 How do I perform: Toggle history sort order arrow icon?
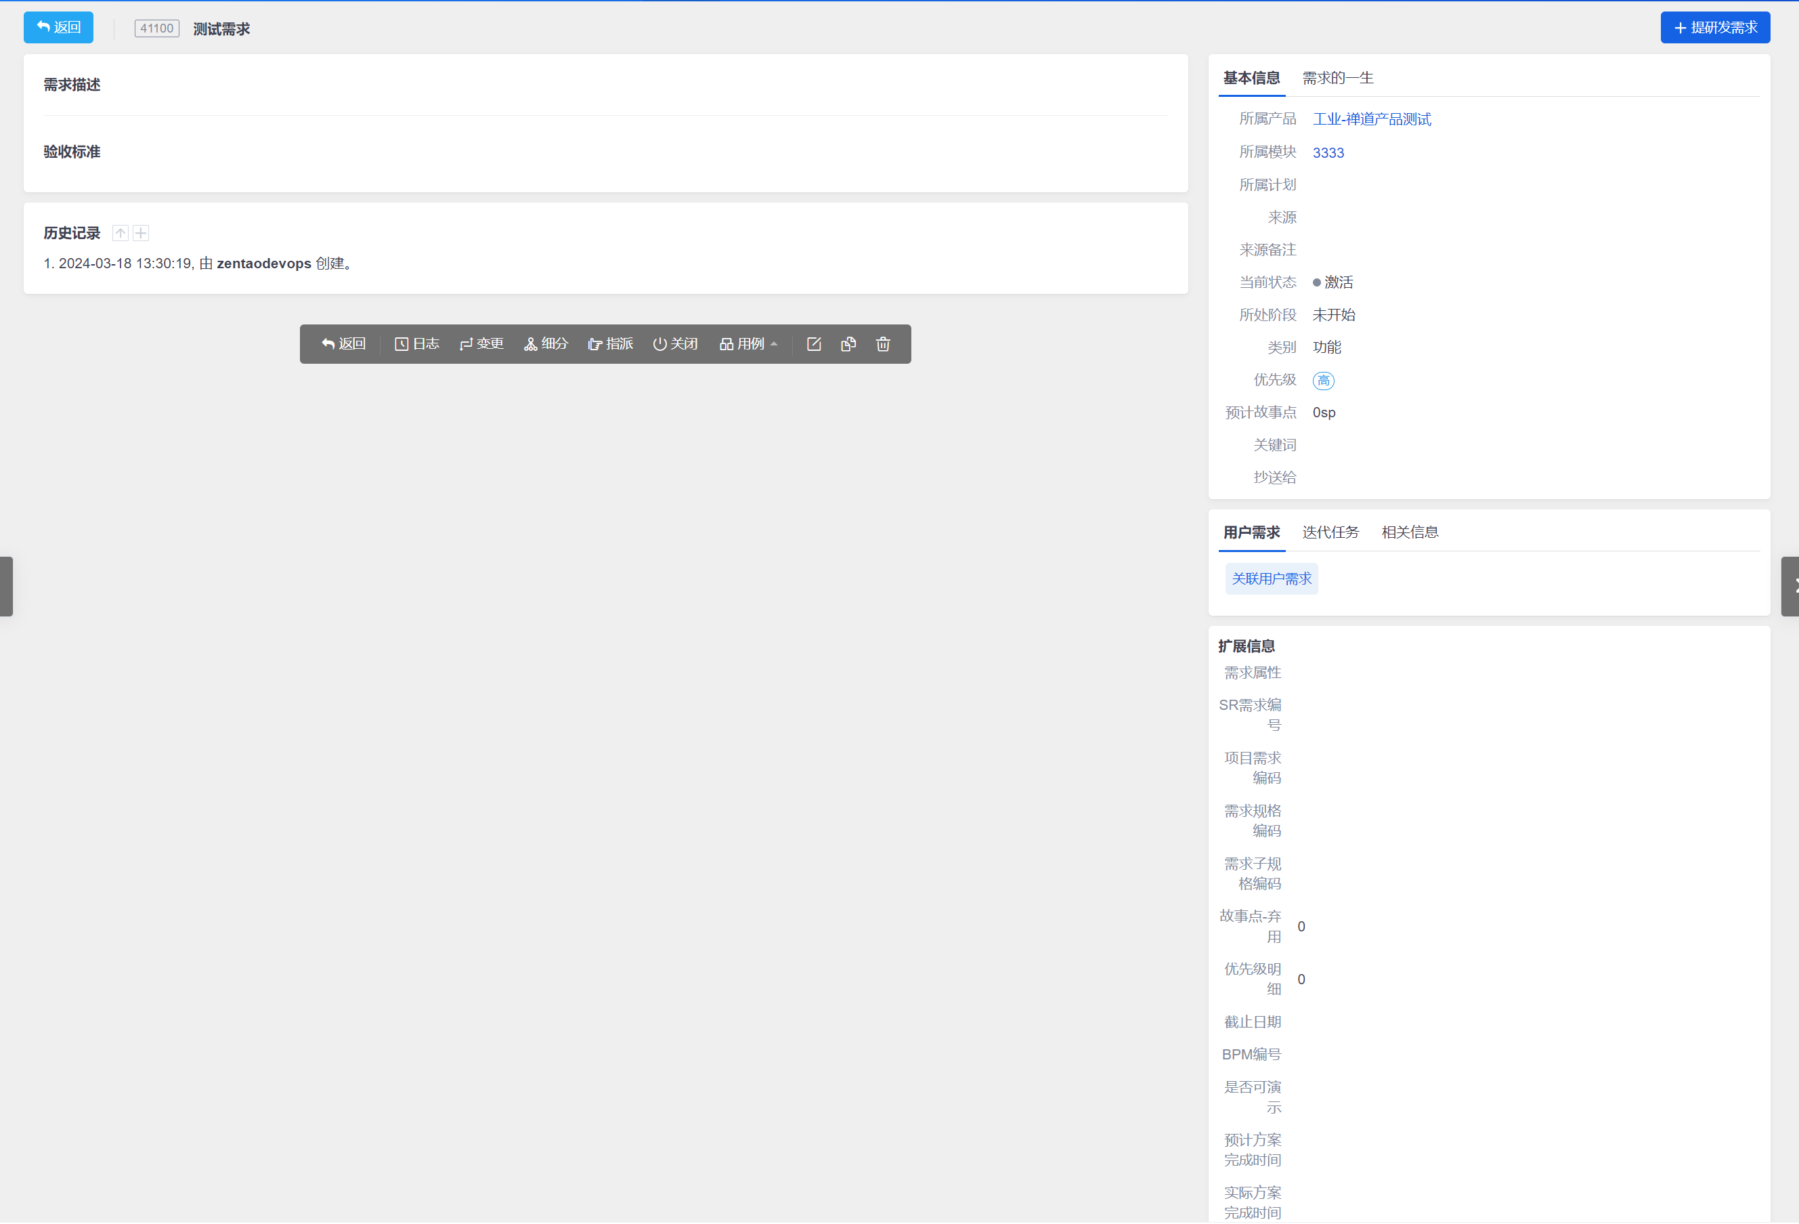(x=120, y=234)
